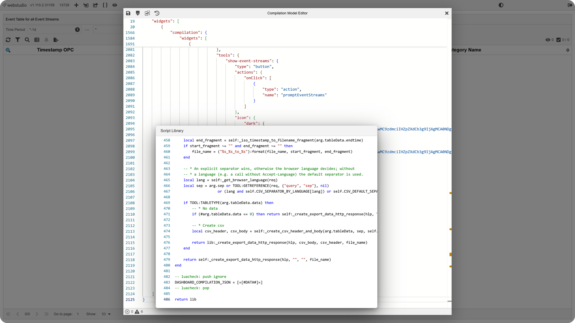Toggle the contrast theme icon in header
Viewport: 575px width, 323px height.
pos(501,5)
